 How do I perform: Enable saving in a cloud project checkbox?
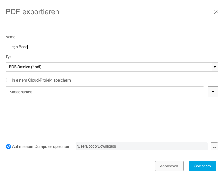[x=8, y=80]
